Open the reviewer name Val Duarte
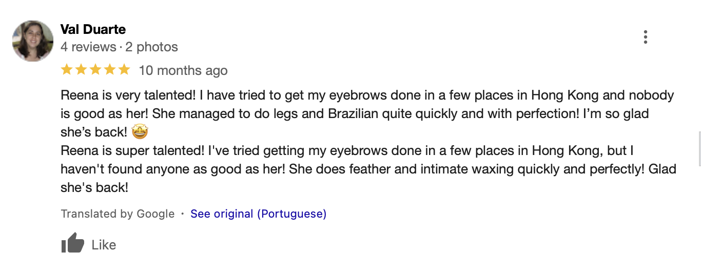This screenshot has height=271, width=701. click(x=93, y=29)
